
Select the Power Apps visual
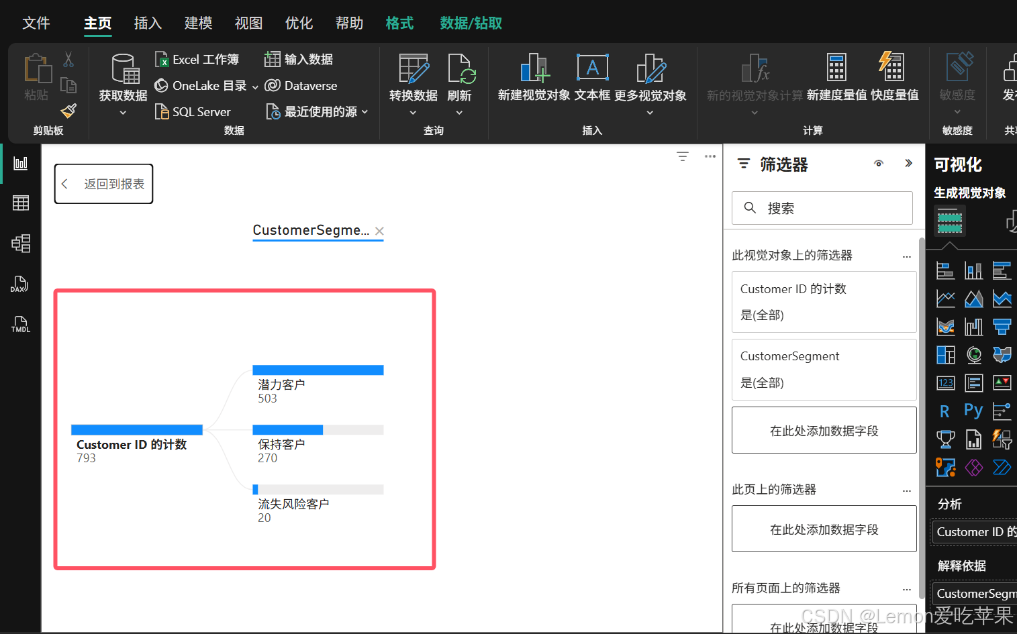coord(973,467)
